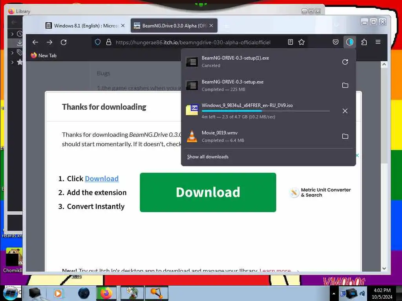This screenshot has height=301, width=402.
Task: Bookmark this page with the star icon
Action: (301, 42)
